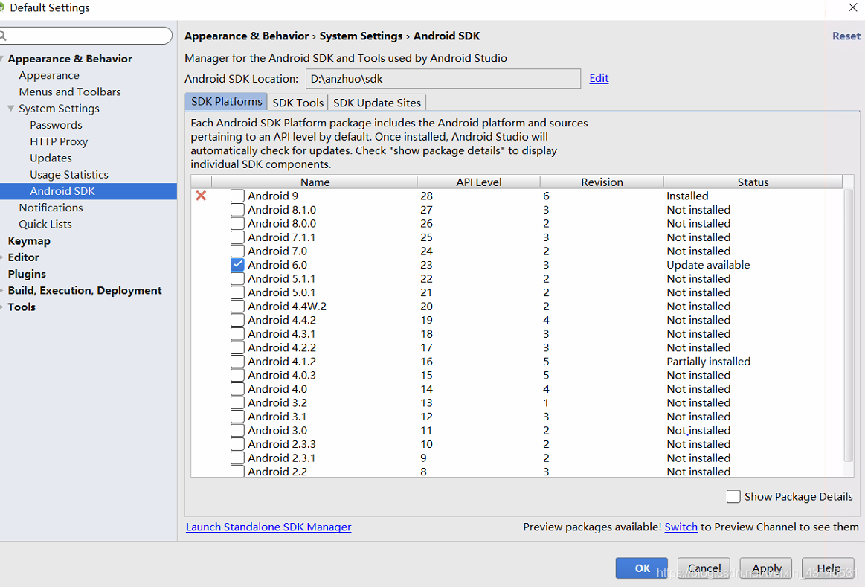This screenshot has width=865, height=587.
Task: Sort by the Revision column header
Action: point(601,182)
